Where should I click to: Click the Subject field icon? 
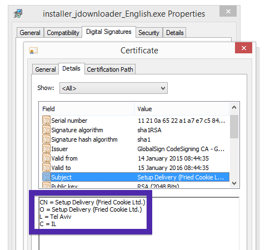click(x=46, y=177)
